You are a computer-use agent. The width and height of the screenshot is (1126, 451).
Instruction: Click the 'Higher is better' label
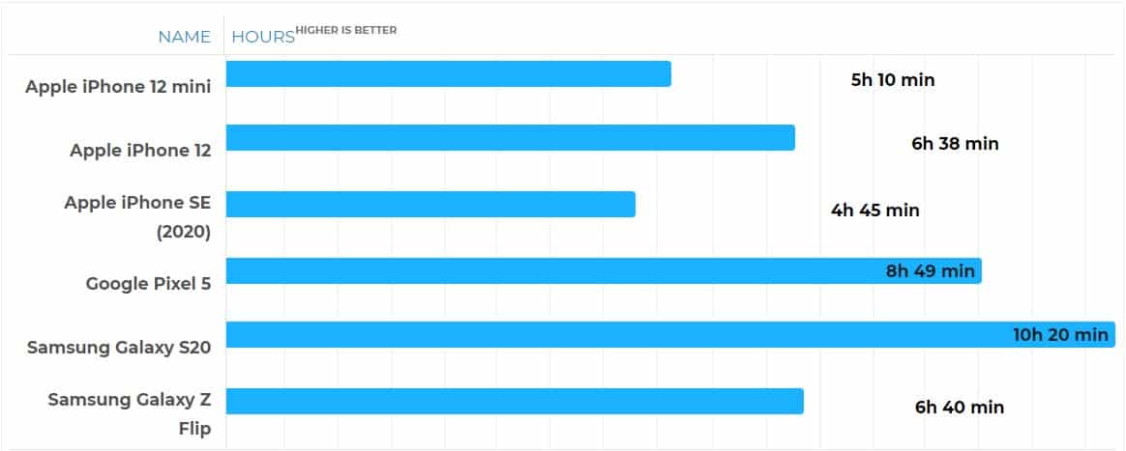click(x=346, y=30)
